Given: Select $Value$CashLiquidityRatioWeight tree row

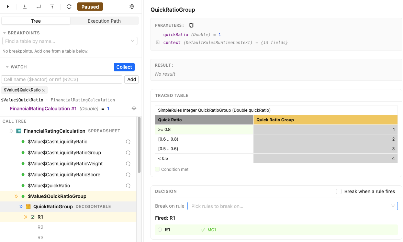Looking at the screenshot, I should click(68, 164).
